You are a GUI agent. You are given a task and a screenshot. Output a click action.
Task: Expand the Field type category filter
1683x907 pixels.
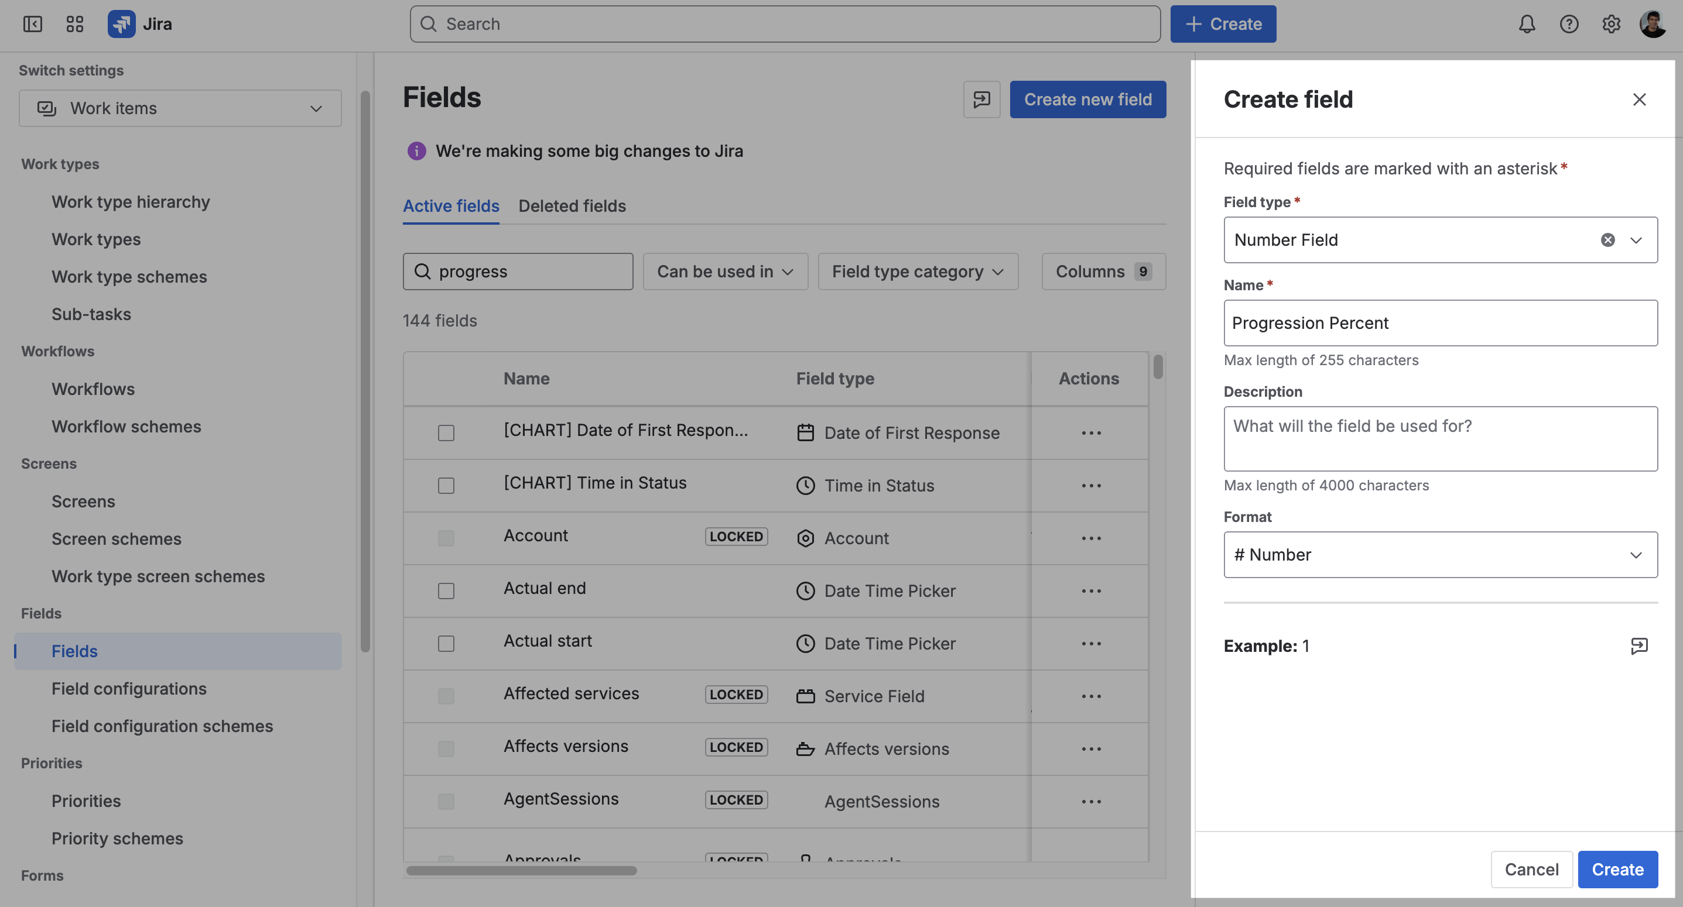918,272
